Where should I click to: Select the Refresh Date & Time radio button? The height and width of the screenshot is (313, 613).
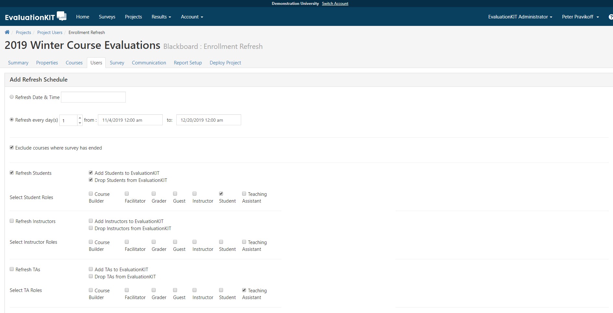coord(12,97)
